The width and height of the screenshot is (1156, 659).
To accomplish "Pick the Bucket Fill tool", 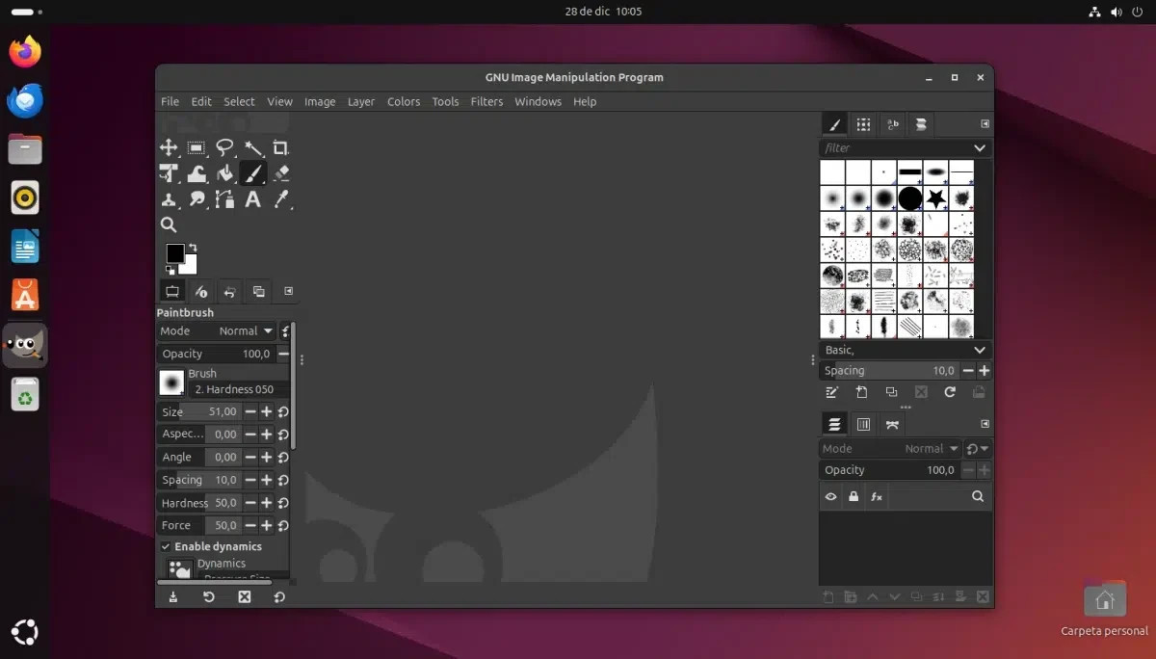I will (x=224, y=173).
